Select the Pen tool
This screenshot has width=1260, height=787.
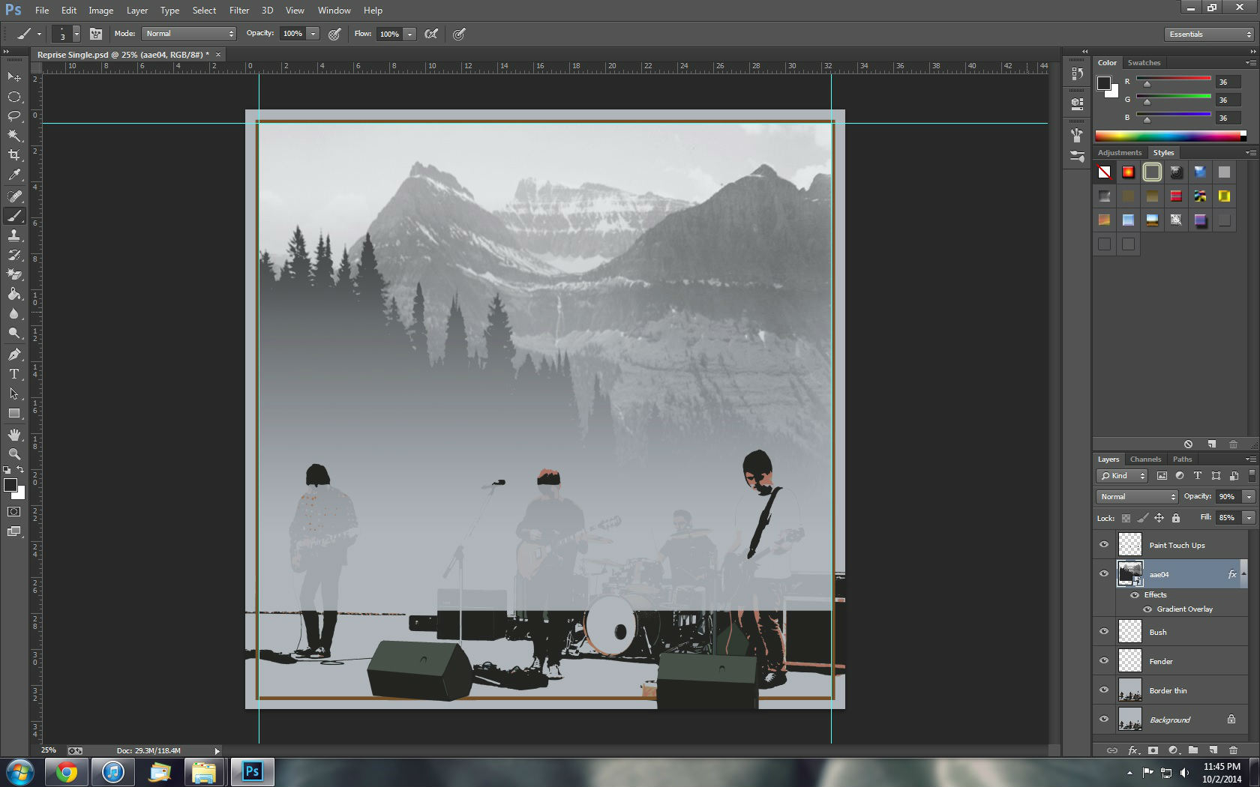coord(14,355)
